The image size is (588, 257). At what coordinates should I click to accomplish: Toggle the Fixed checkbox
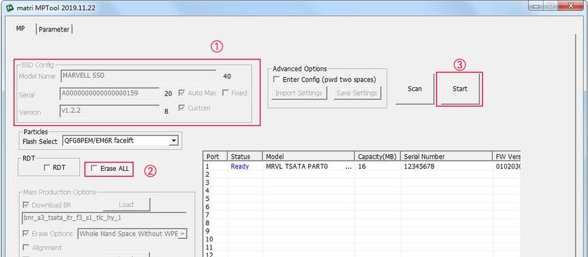(x=226, y=93)
